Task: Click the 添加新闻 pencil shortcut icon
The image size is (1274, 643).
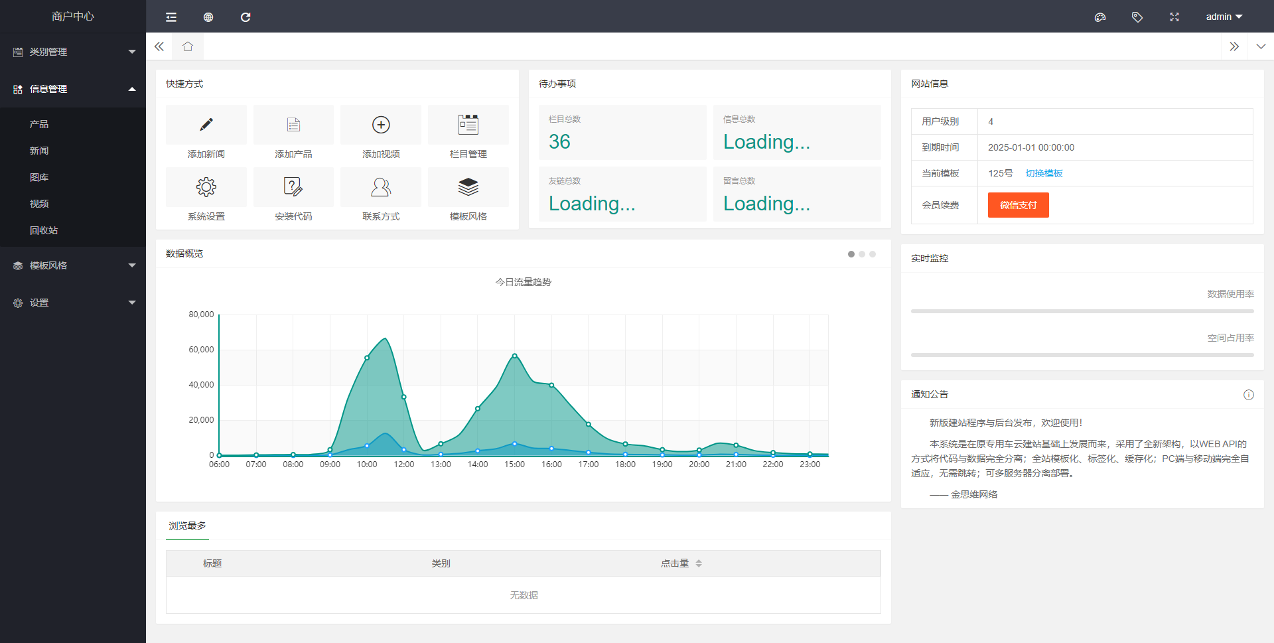Action: 206,125
